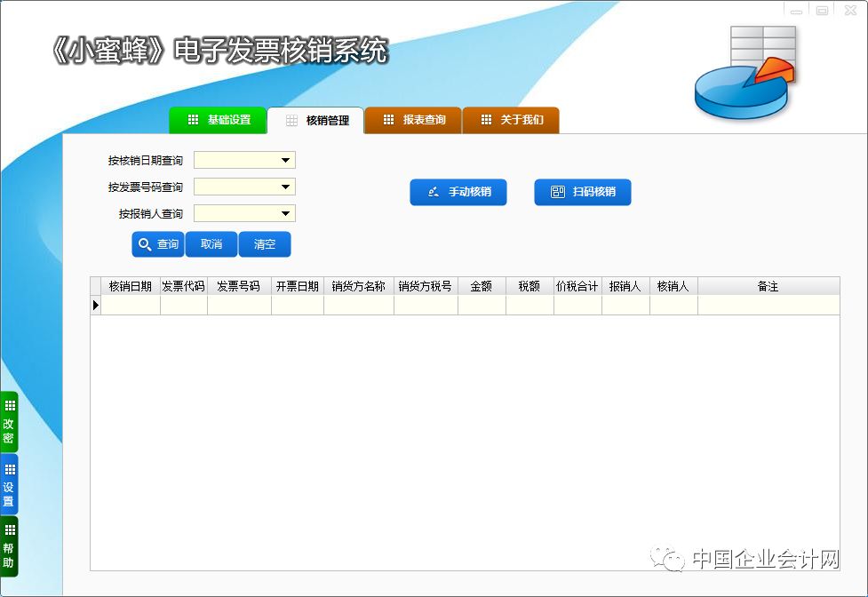Select the row indicator arrow in table
The image size is (868, 597).
pos(96,305)
